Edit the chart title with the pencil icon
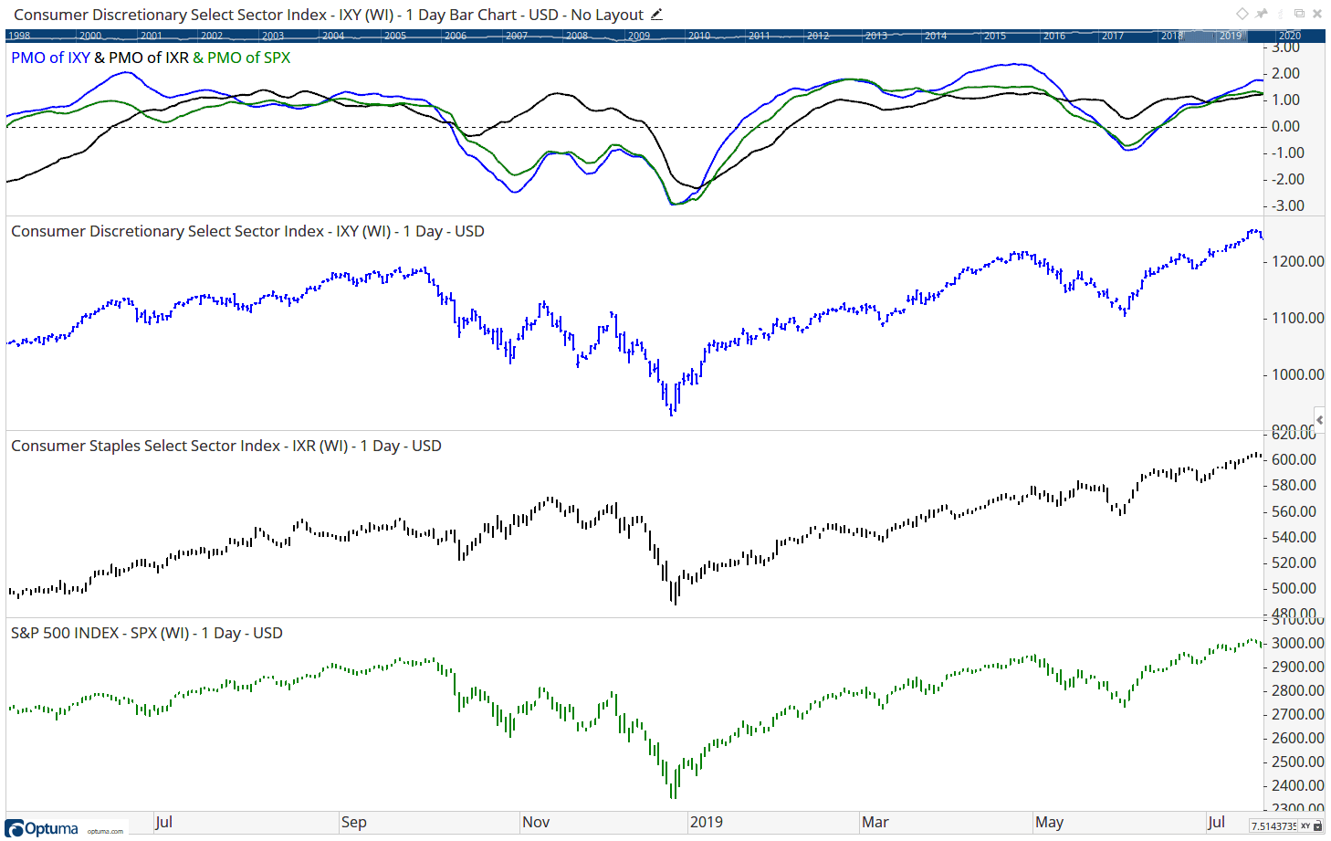This screenshot has width=1331, height=841. [x=656, y=15]
